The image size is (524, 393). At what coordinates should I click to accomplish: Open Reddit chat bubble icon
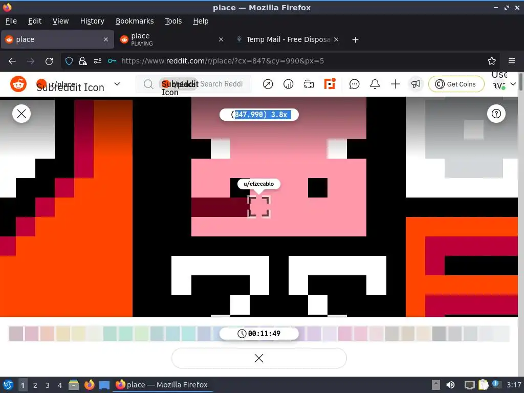[354, 84]
